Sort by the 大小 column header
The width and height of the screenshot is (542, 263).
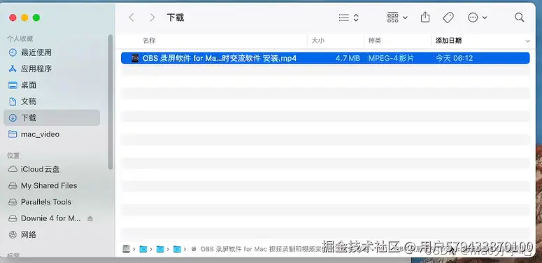318,41
